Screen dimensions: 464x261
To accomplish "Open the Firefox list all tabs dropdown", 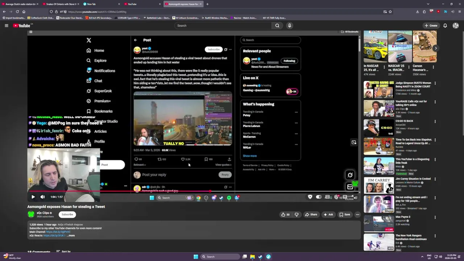I will point(428,4).
